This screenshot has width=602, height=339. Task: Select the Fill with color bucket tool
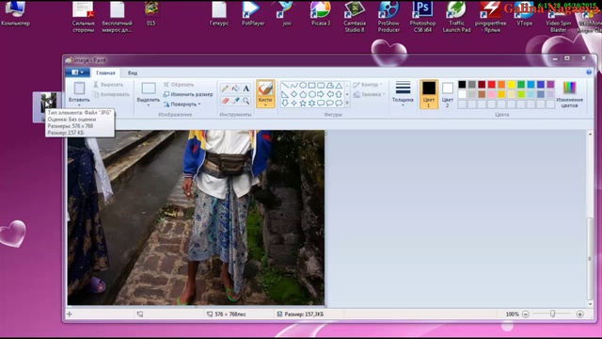pyautogui.click(x=235, y=89)
